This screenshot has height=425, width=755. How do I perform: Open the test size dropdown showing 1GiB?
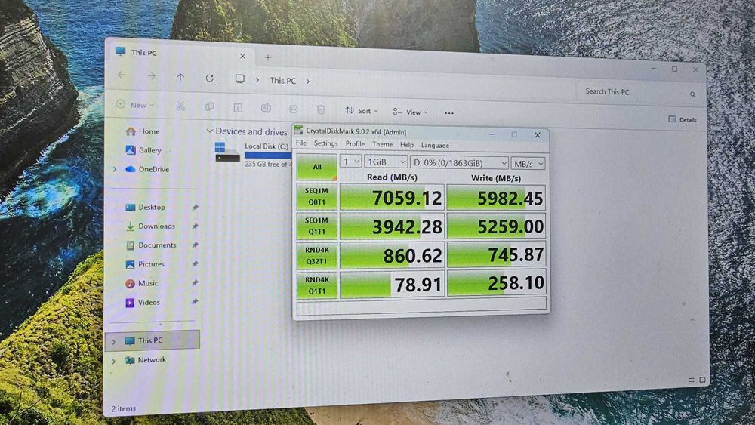[x=386, y=162]
